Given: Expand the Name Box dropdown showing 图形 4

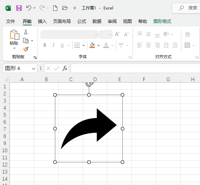Looking at the screenshot, I should (x=34, y=69).
